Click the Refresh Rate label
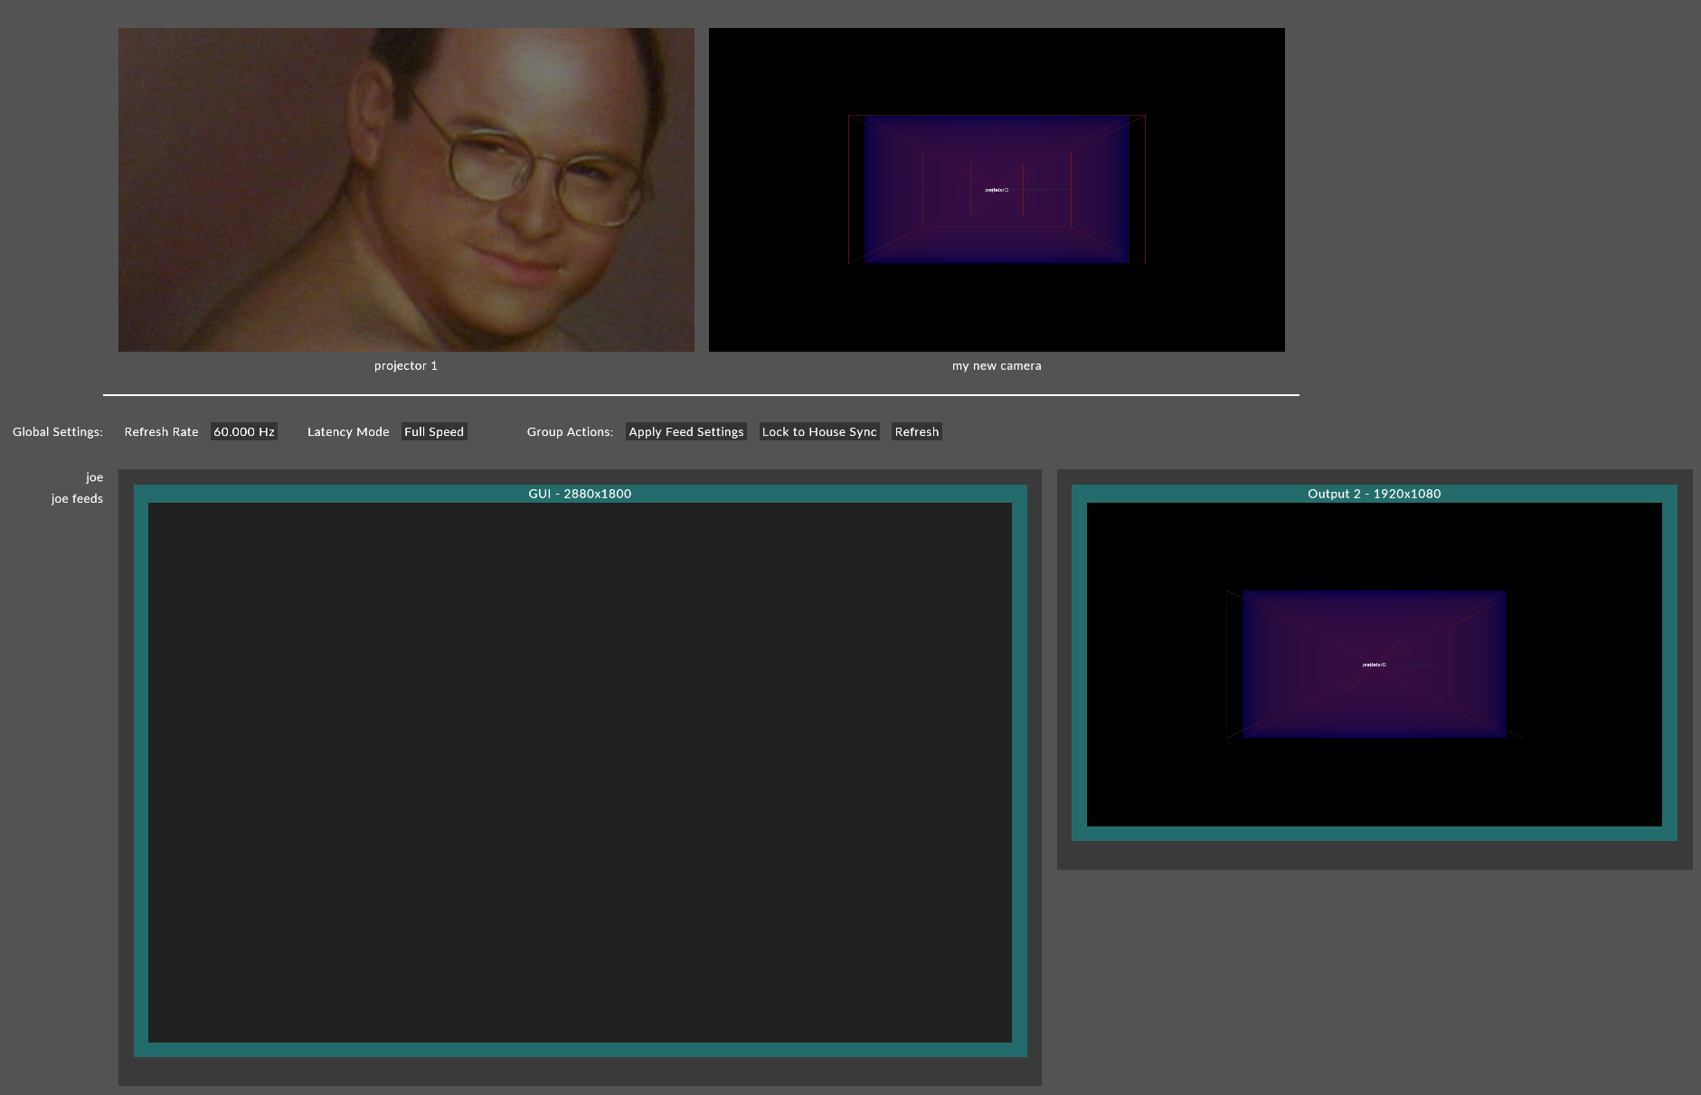Viewport: 1701px width, 1095px height. [161, 432]
